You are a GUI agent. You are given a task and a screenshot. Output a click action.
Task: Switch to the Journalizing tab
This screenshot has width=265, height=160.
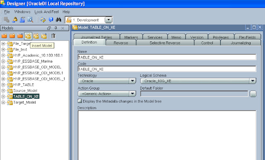click(241, 43)
